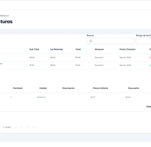Screen dimensions: 151x147
Task: Click the quantity value 2 in detail row
Action: (11, 97)
